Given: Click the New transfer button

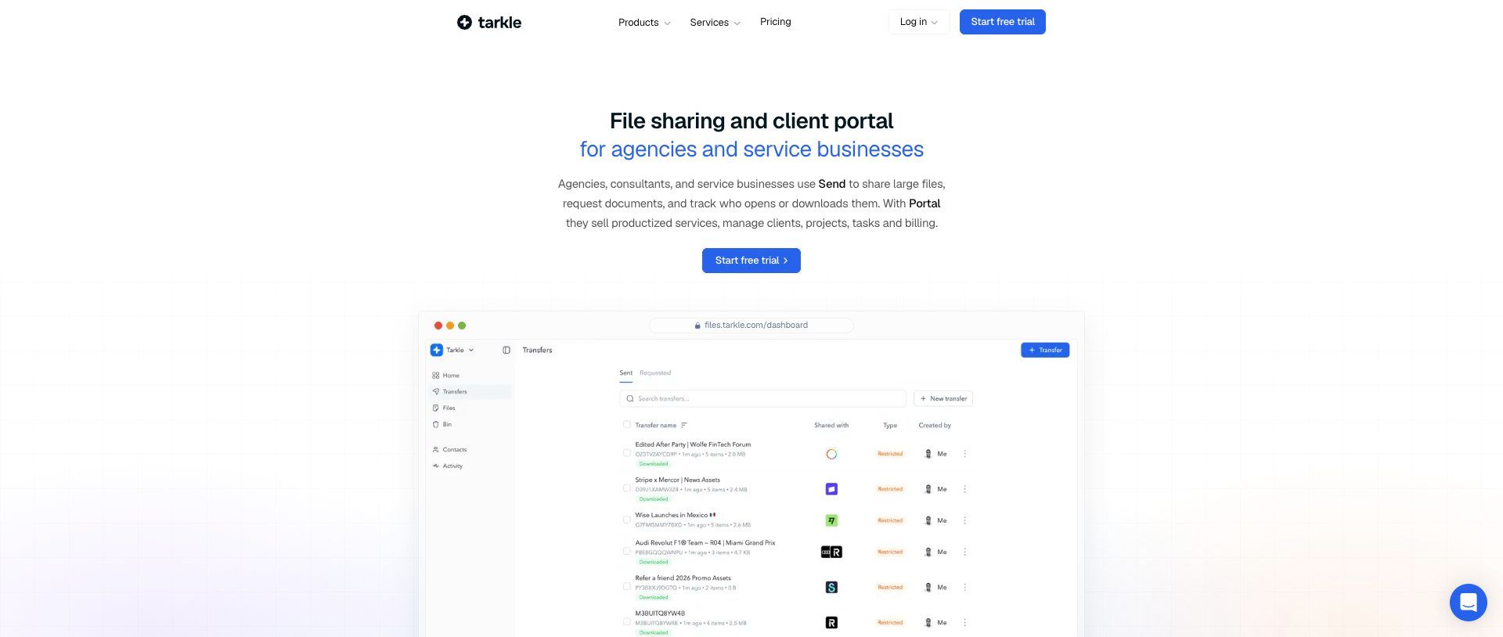Looking at the screenshot, I should [x=943, y=399].
